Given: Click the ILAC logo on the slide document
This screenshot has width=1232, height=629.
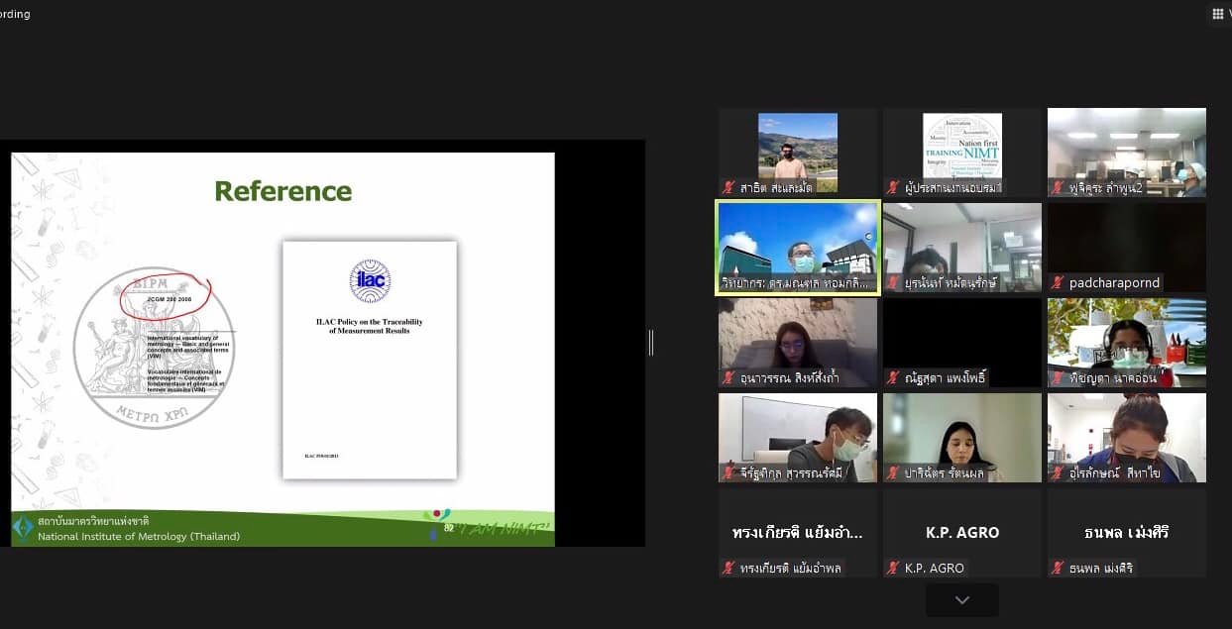Looking at the screenshot, I should (369, 280).
